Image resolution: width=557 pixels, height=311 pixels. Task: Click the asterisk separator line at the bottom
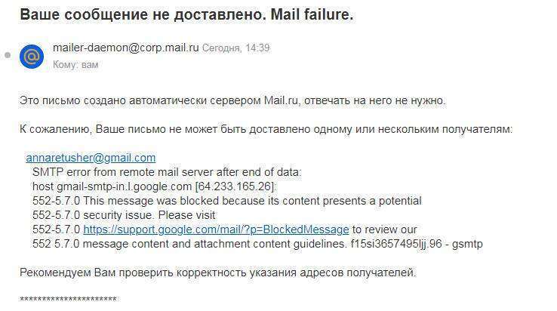(68, 300)
